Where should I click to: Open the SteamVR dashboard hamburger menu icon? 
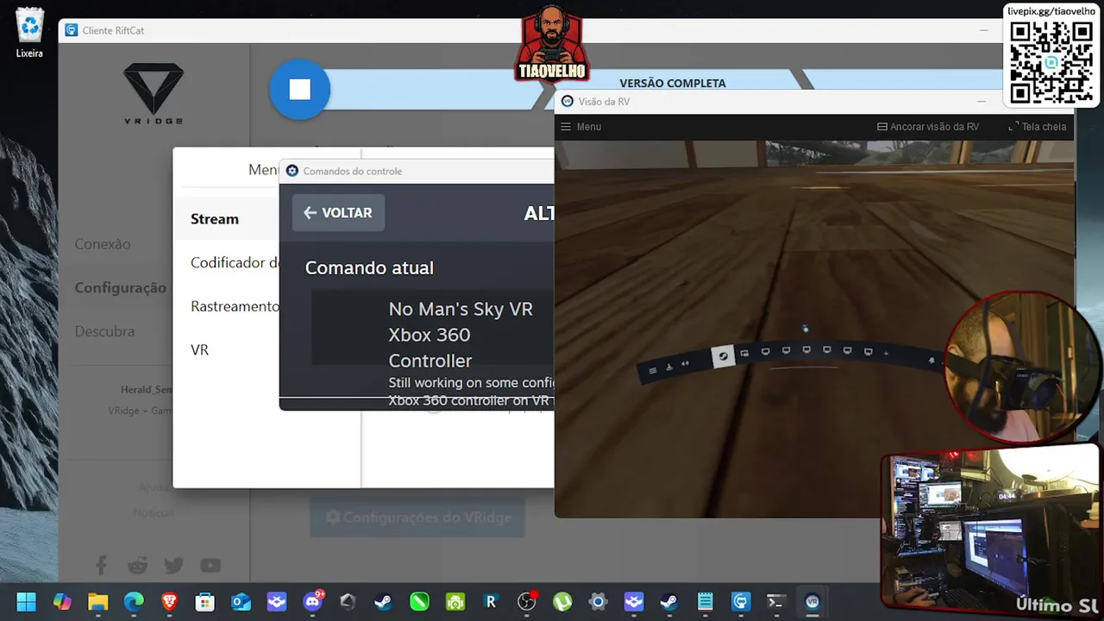[x=653, y=370]
